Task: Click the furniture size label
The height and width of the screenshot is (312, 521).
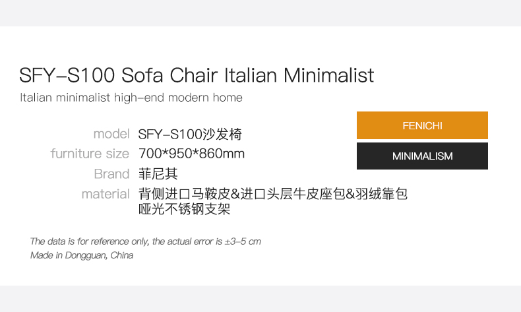Action: pos(90,154)
